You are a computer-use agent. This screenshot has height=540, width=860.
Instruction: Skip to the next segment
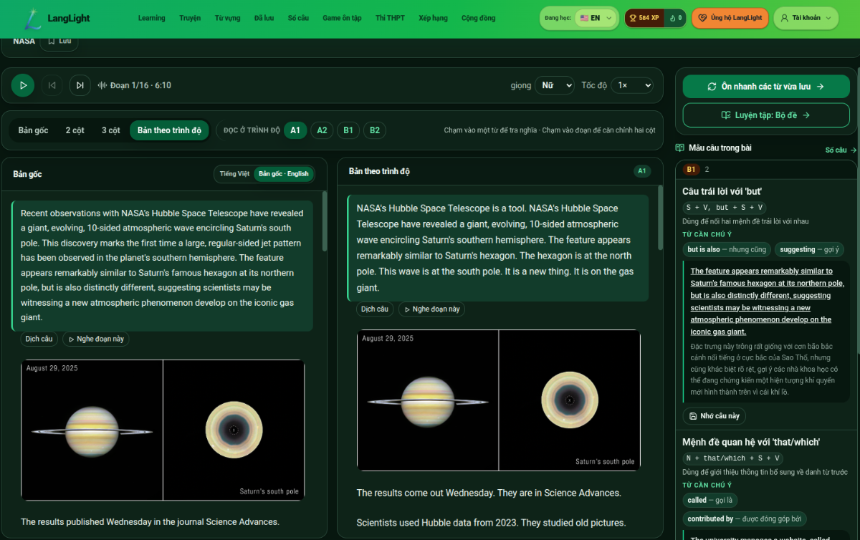tap(80, 85)
